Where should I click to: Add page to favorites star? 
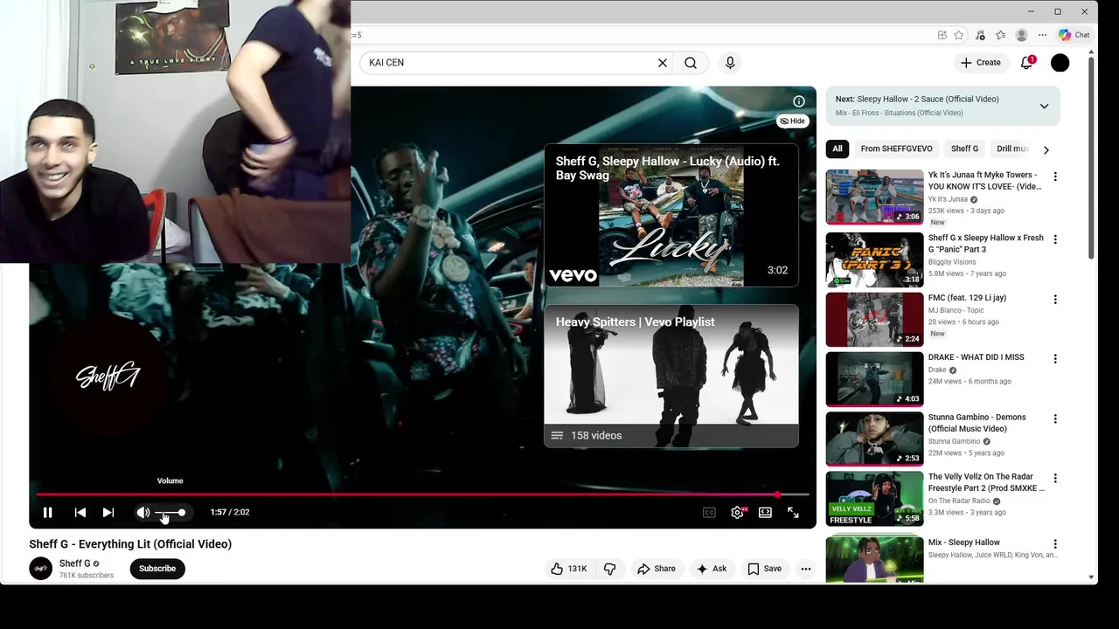[959, 35]
